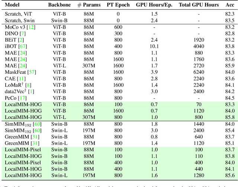Click the Acc column header
The width and height of the screenshot is (238, 187).
click(229, 5)
